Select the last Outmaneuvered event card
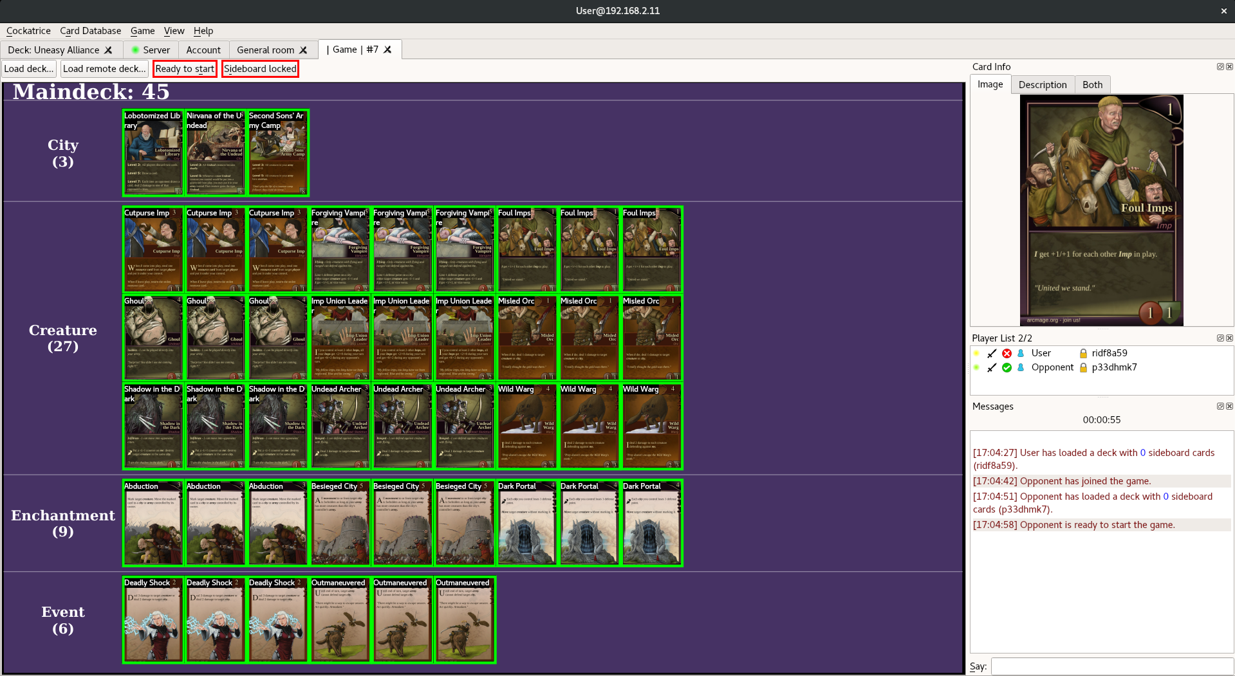The image size is (1235, 676). coord(465,619)
